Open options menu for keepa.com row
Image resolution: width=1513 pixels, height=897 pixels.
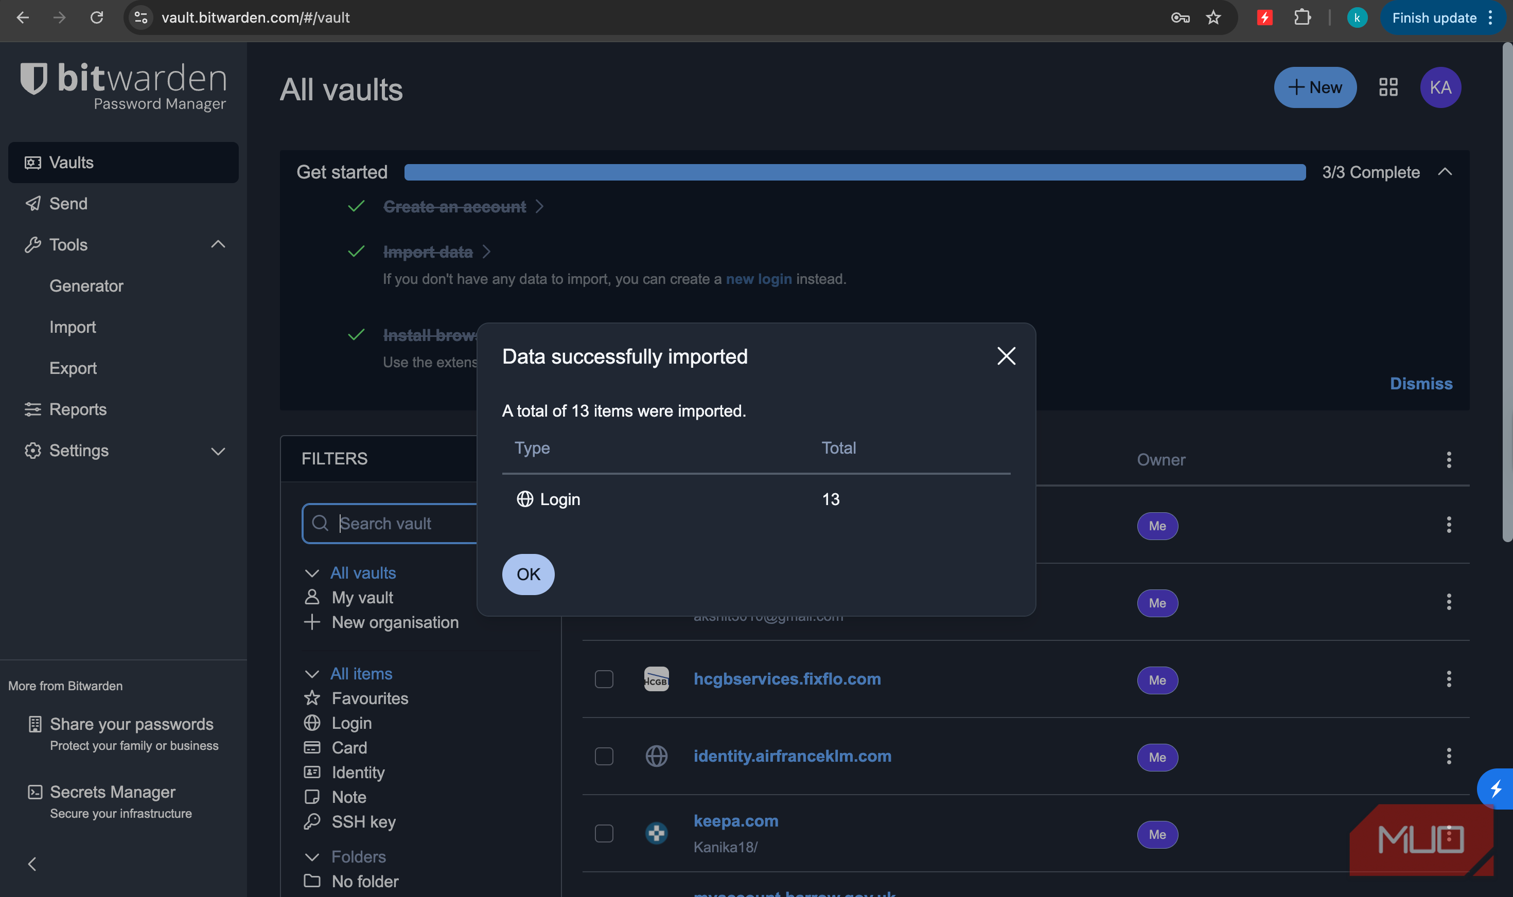click(x=1448, y=834)
